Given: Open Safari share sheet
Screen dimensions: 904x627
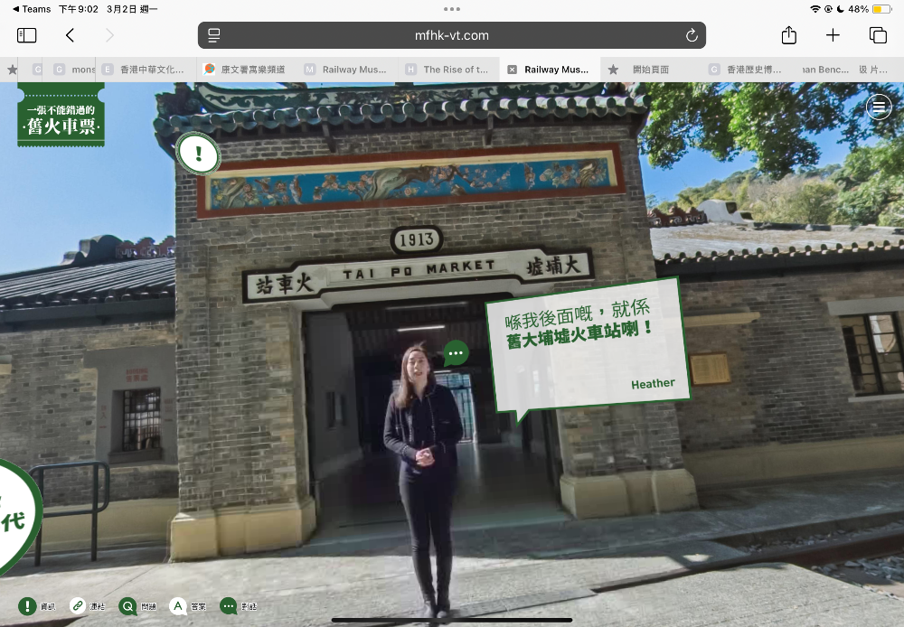Looking at the screenshot, I should (x=789, y=35).
